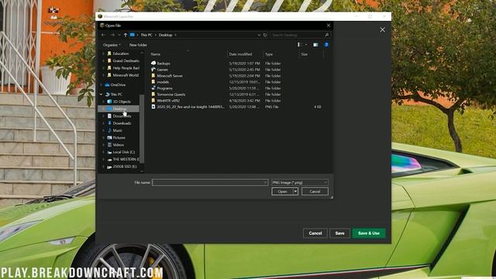Expand the 3D Objects tree node

point(104,102)
